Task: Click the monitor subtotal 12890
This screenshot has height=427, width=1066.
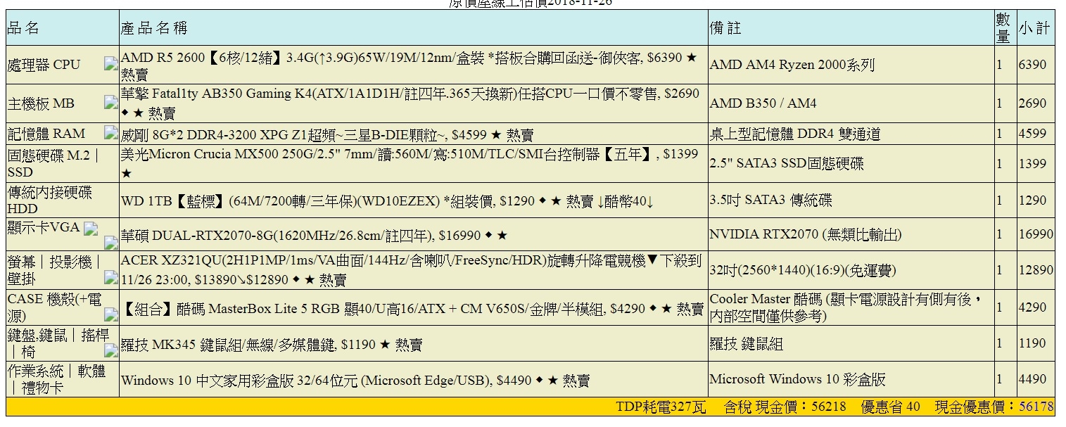Action: pyautogui.click(x=1036, y=270)
